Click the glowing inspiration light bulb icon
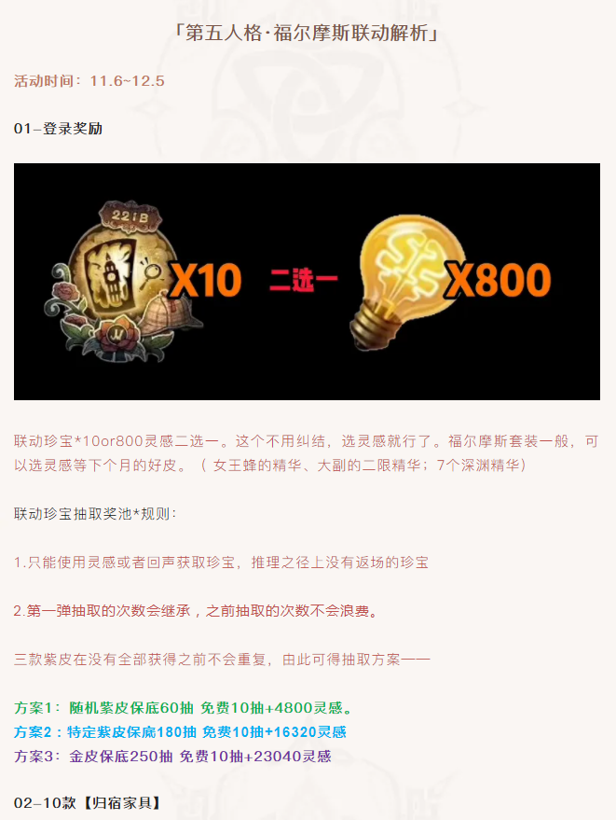616x820 pixels. 404,280
